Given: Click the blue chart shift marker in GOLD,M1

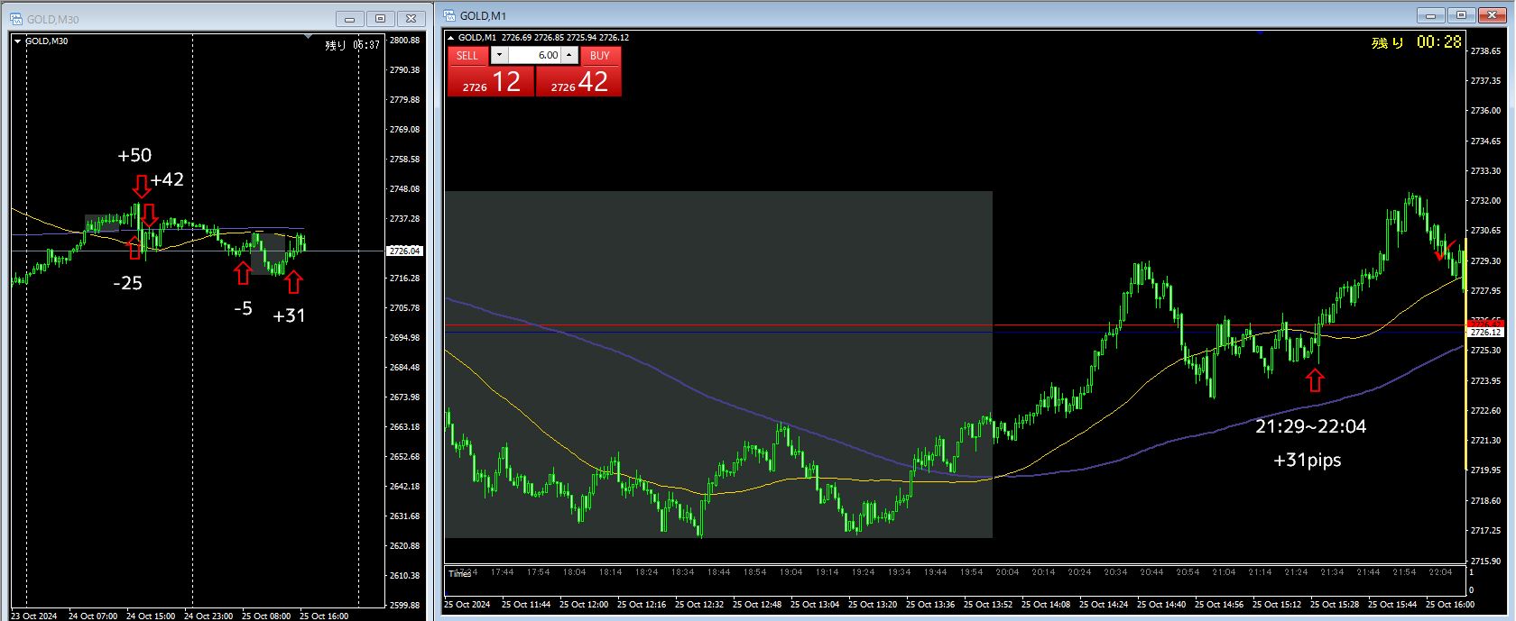Looking at the screenshot, I should click(1261, 32).
